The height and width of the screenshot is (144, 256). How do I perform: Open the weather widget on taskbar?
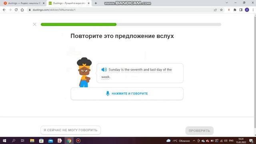tap(178, 141)
